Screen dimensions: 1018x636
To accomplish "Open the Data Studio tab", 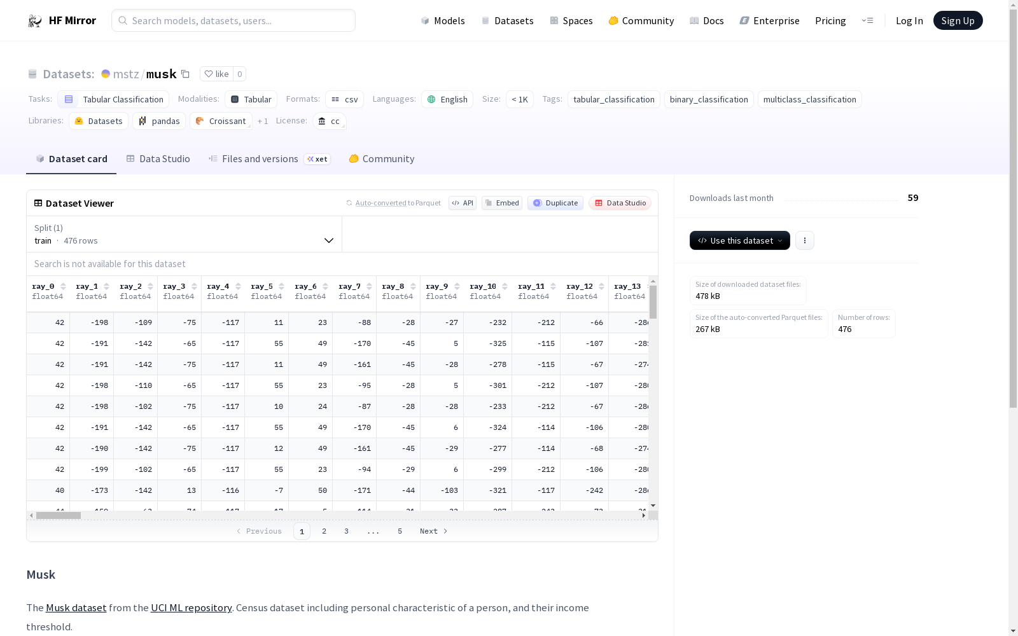I will [158, 159].
